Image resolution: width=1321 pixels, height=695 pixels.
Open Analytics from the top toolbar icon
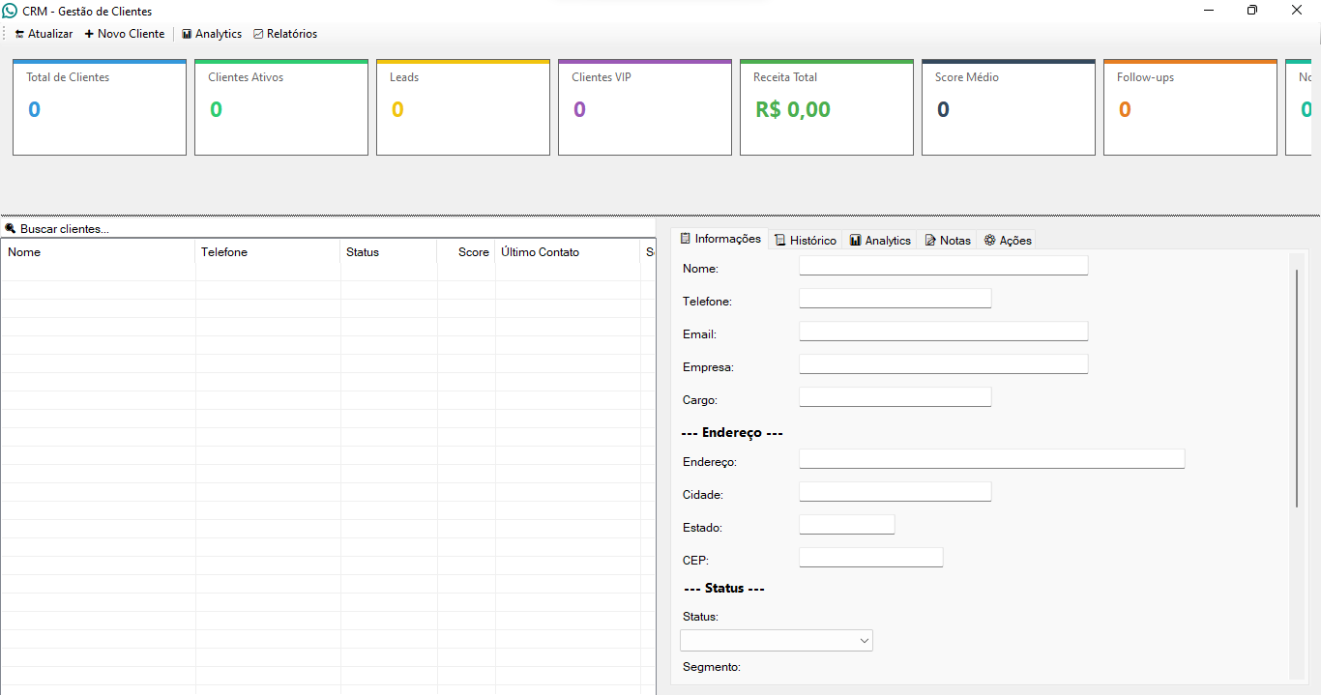187,34
